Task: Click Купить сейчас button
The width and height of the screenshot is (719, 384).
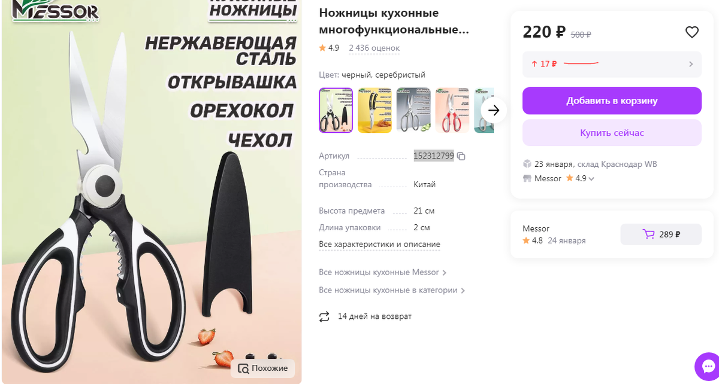Action: (612, 133)
